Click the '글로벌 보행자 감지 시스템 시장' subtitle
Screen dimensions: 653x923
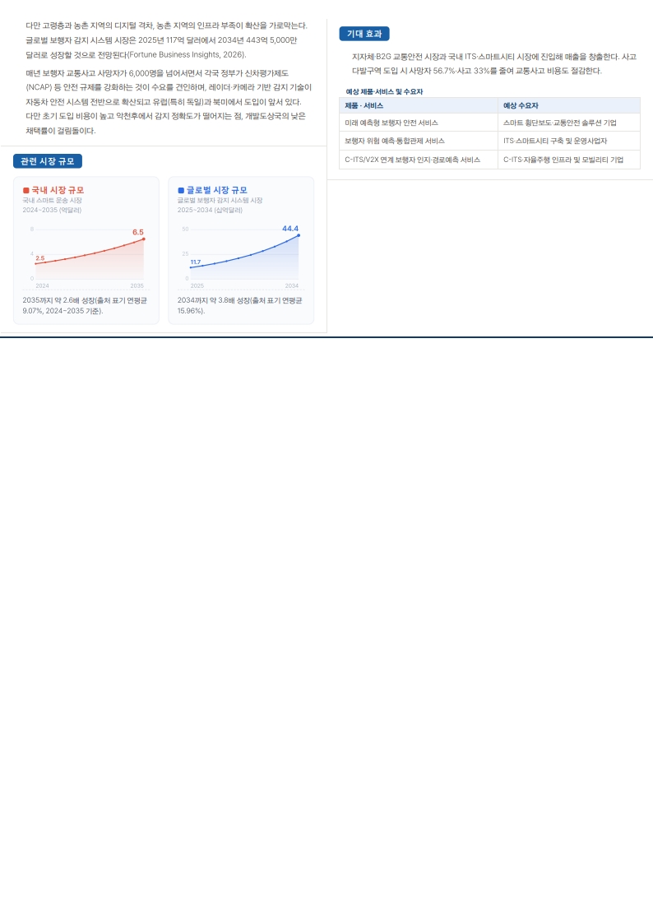tap(220, 200)
